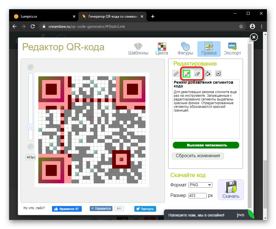The width and height of the screenshot is (276, 229).
Task: Click the Режим добавления сегментов кода text
Action: pos(203,84)
